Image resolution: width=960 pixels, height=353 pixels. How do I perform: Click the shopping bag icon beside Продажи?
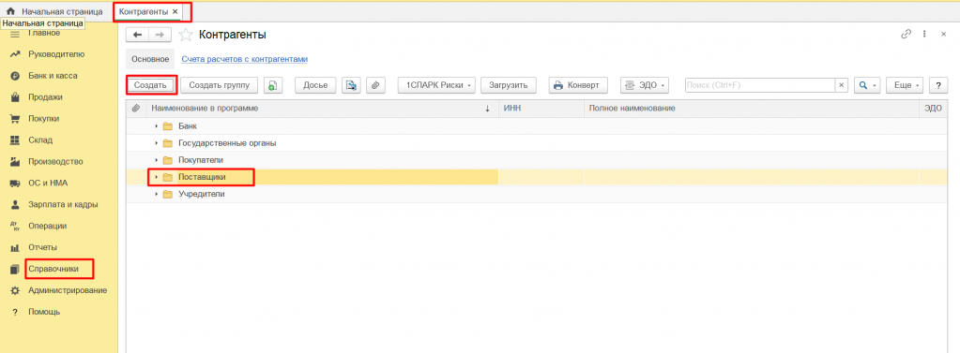pos(16,97)
